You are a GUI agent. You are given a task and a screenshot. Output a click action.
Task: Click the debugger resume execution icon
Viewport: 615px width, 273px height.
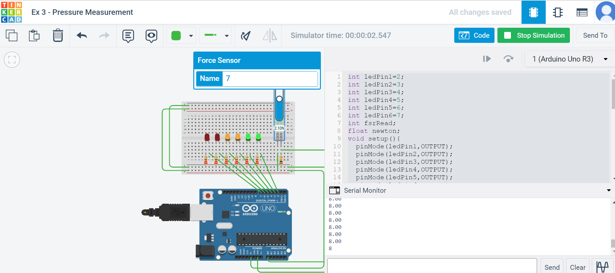tap(487, 59)
